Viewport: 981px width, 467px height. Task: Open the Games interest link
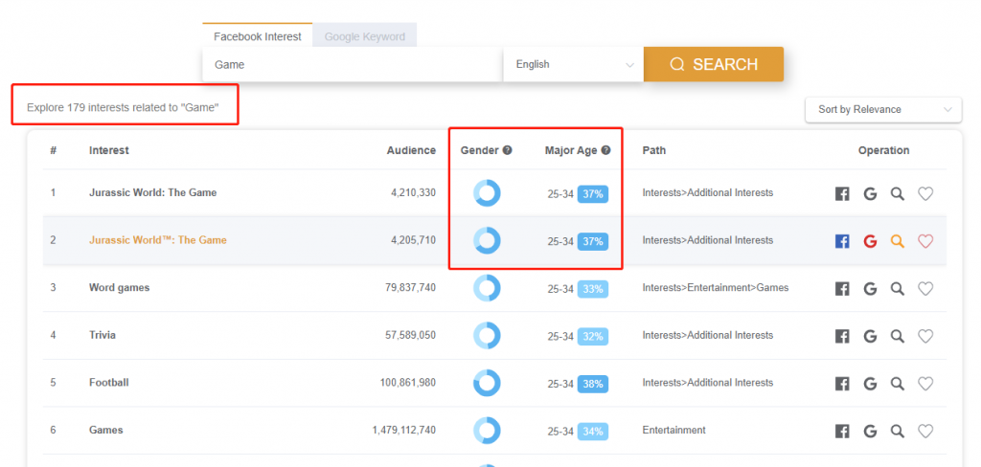pos(105,430)
